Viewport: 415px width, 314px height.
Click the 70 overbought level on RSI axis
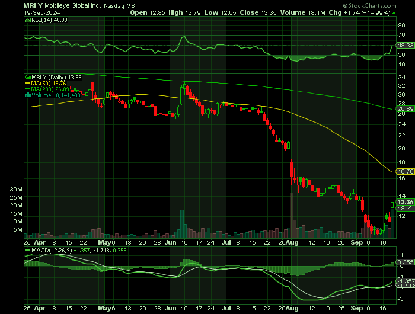click(x=401, y=34)
